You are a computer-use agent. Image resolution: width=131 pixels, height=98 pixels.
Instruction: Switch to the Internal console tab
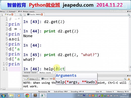30,73
